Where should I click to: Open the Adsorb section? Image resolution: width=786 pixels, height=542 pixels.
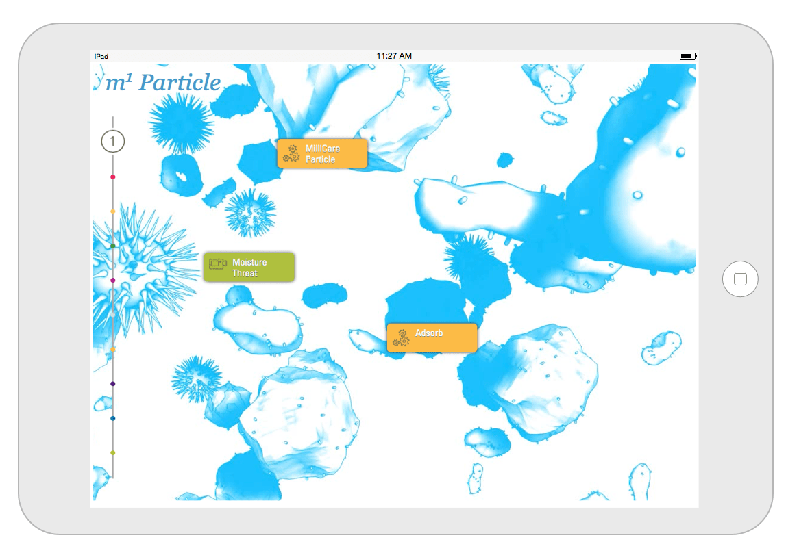point(432,337)
